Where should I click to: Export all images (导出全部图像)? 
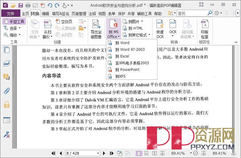click(x=96, y=29)
